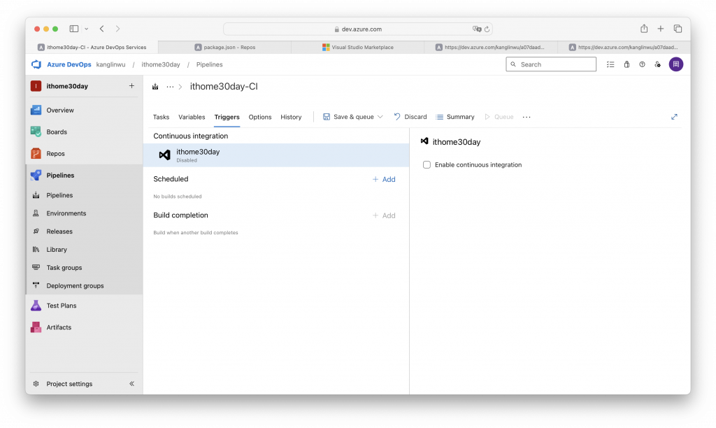Open the help question mark icon
This screenshot has height=428, width=716.
click(642, 64)
